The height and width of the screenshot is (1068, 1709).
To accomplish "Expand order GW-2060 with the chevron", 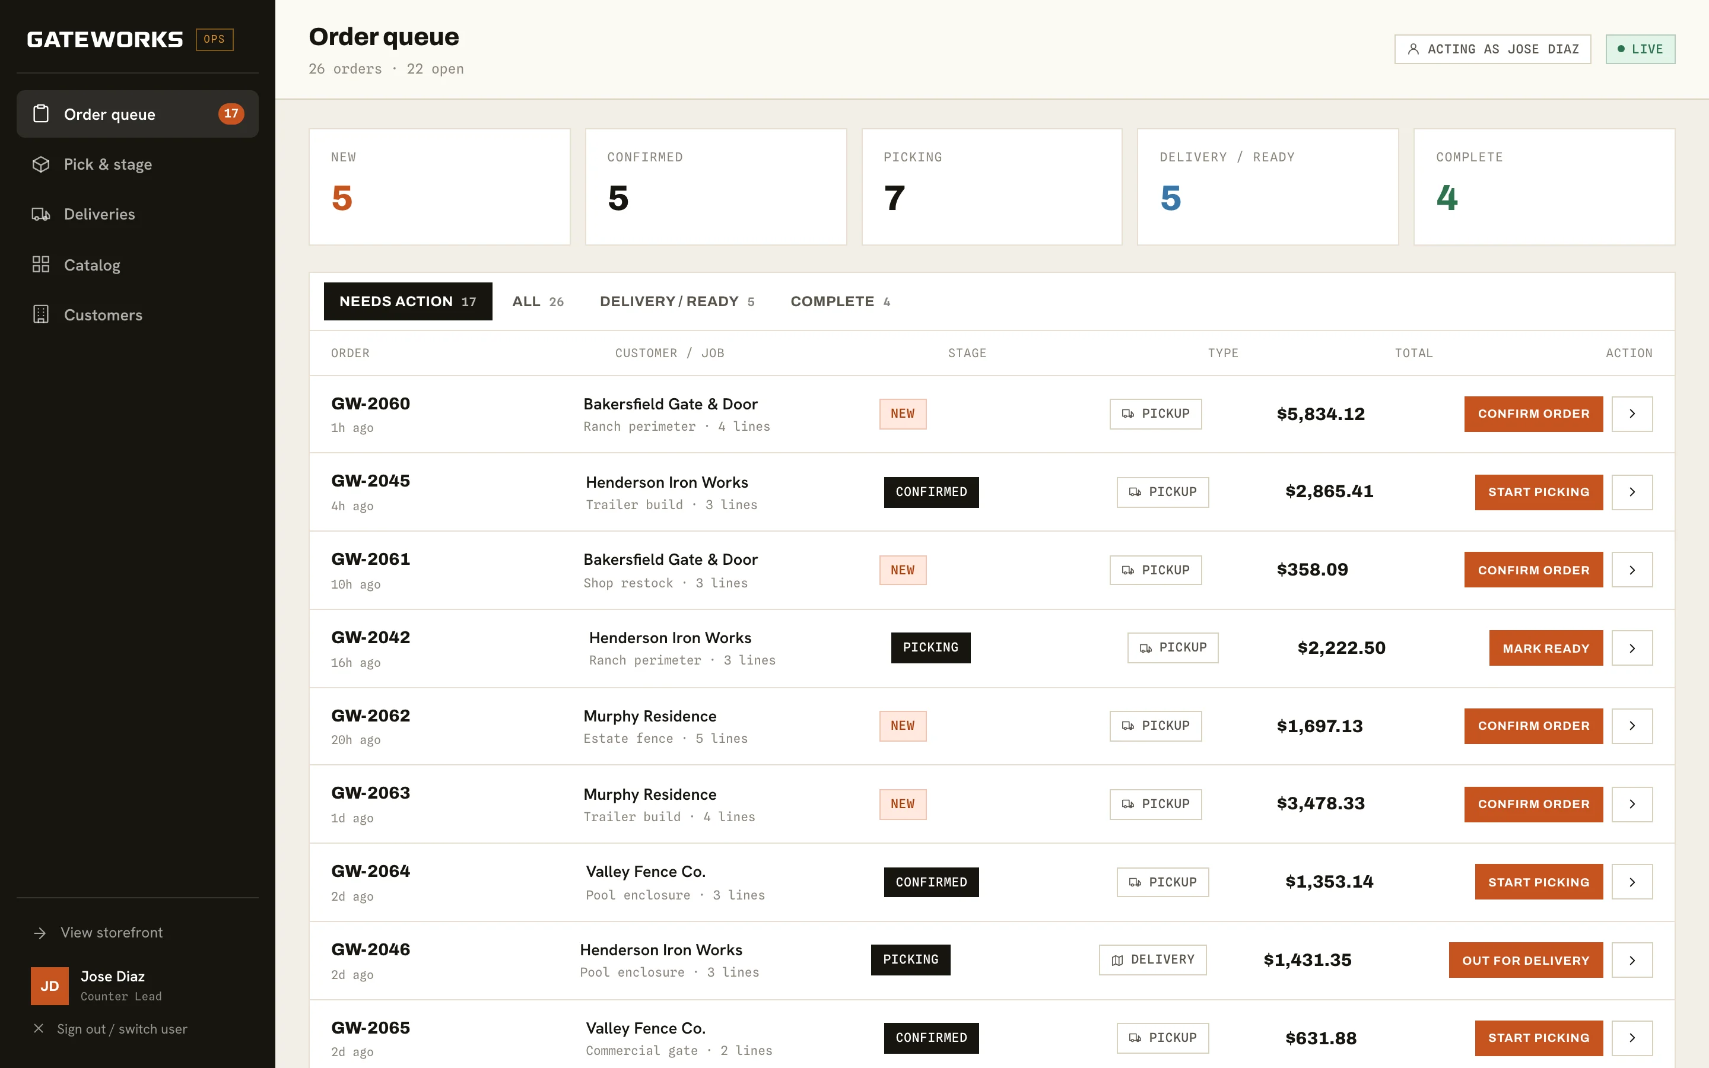I will pos(1632,414).
